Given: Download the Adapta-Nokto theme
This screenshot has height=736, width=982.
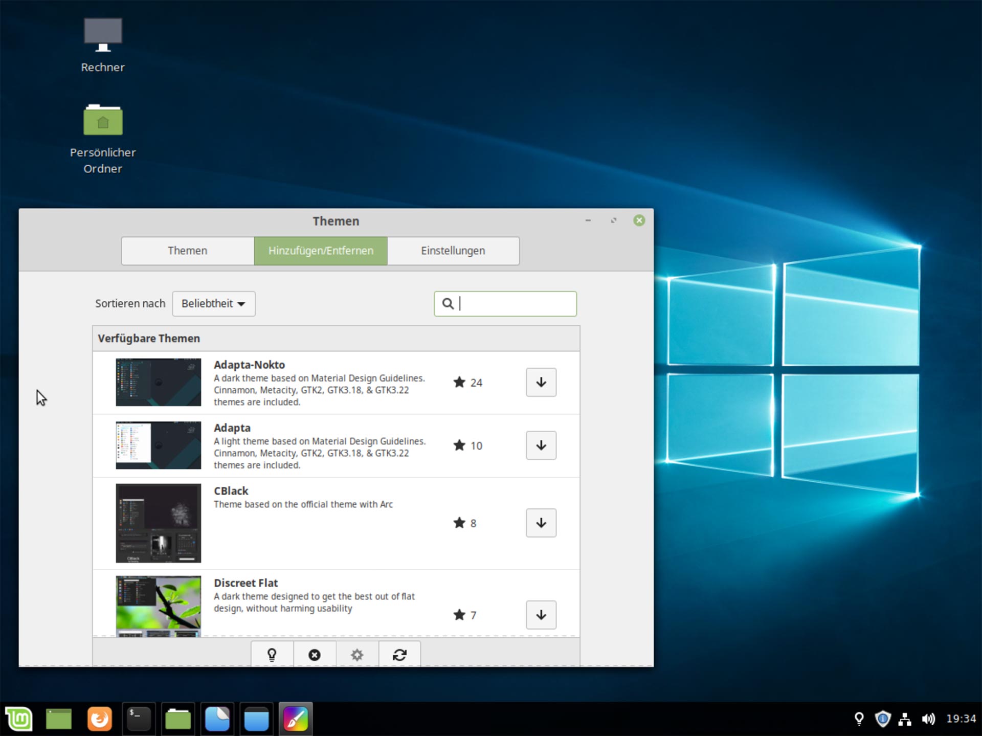Looking at the screenshot, I should click(541, 382).
